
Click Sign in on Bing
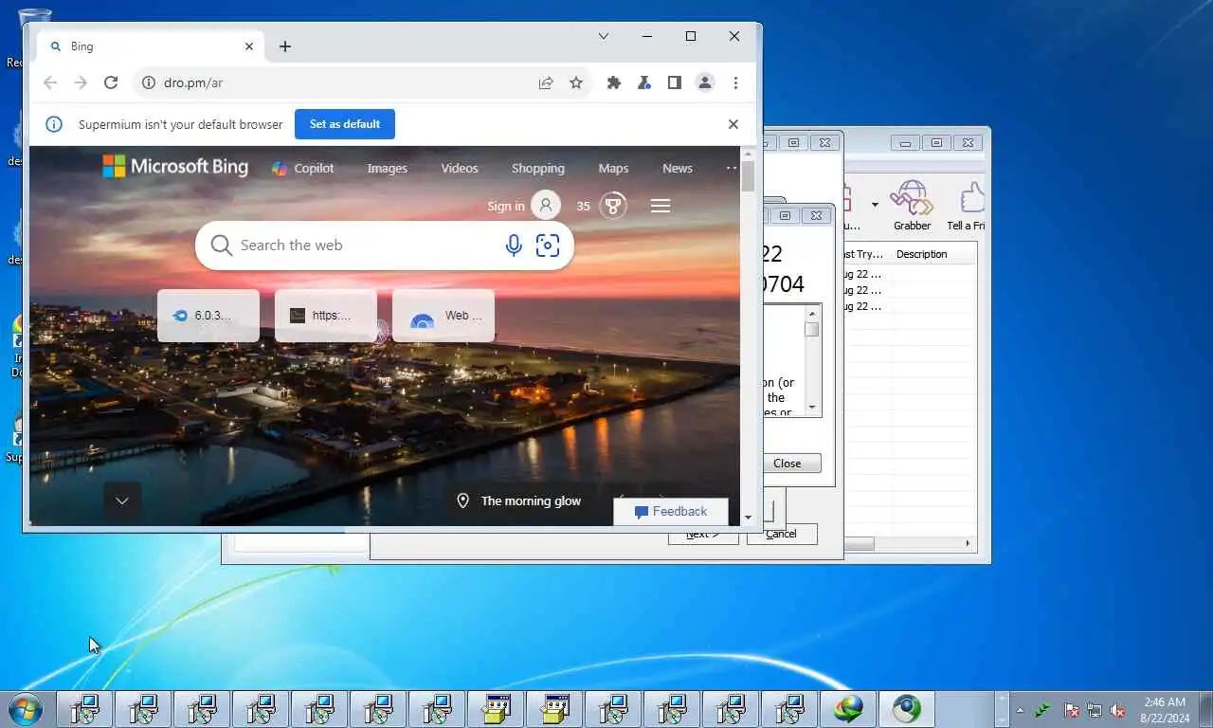pyautogui.click(x=506, y=206)
